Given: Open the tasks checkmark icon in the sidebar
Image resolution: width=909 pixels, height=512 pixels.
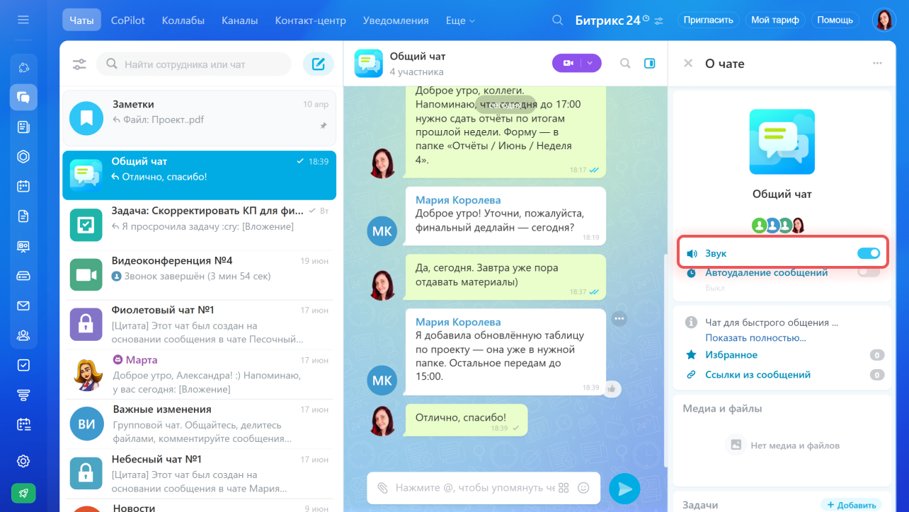Looking at the screenshot, I should pos(23,365).
